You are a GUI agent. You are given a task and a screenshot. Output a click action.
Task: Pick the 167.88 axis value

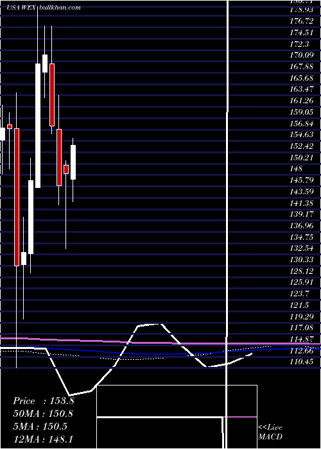[301, 67]
